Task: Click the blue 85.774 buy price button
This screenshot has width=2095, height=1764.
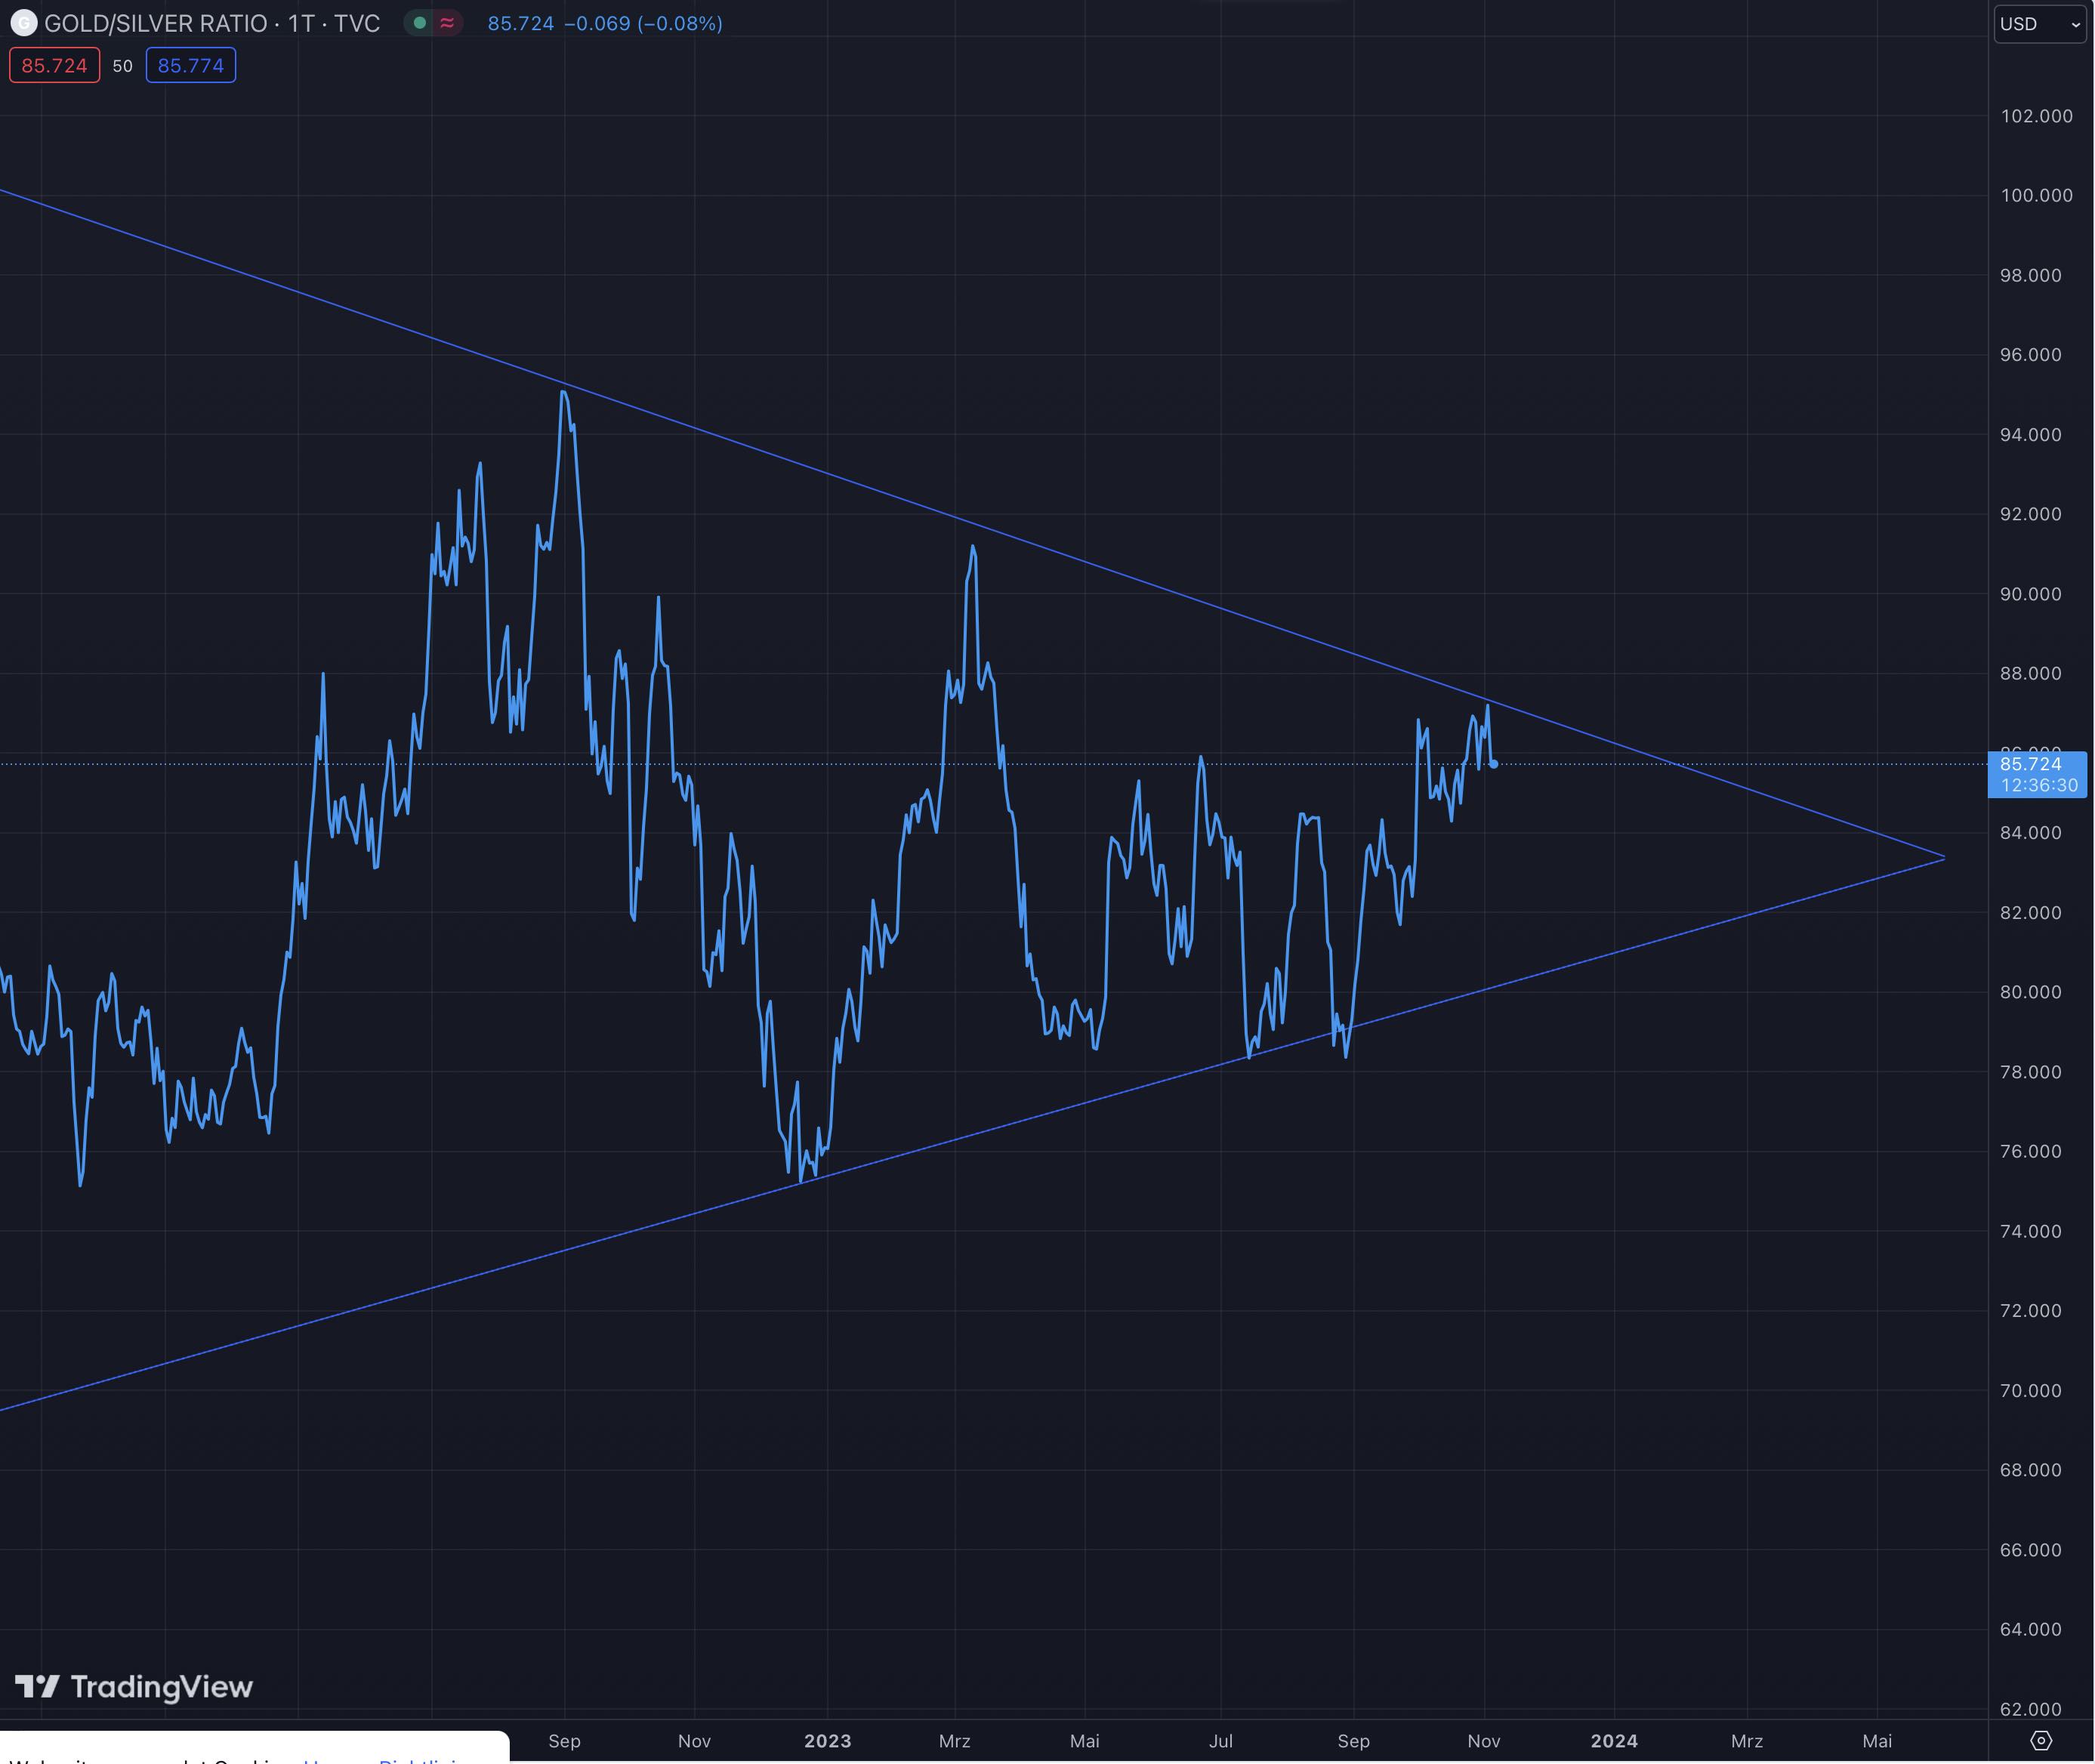Action: pos(190,66)
